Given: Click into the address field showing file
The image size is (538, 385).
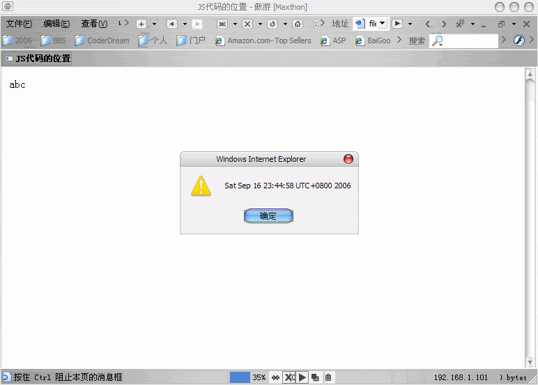Looking at the screenshot, I should click(373, 24).
